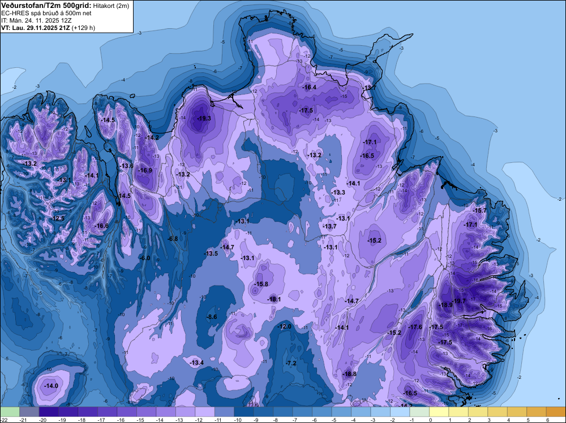Click the legend swatch labeled -10
Image resolution: width=566 pixels, height=423 pixels.
coord(243,412)
